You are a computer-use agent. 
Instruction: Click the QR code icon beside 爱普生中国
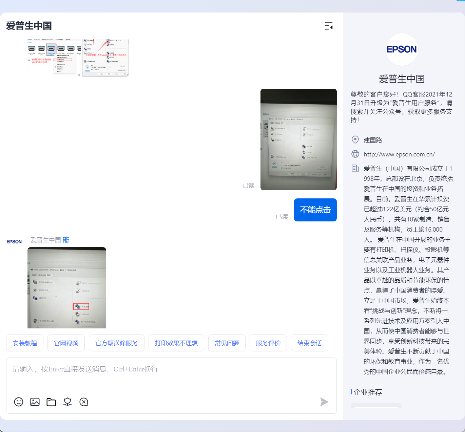point(66,240)
